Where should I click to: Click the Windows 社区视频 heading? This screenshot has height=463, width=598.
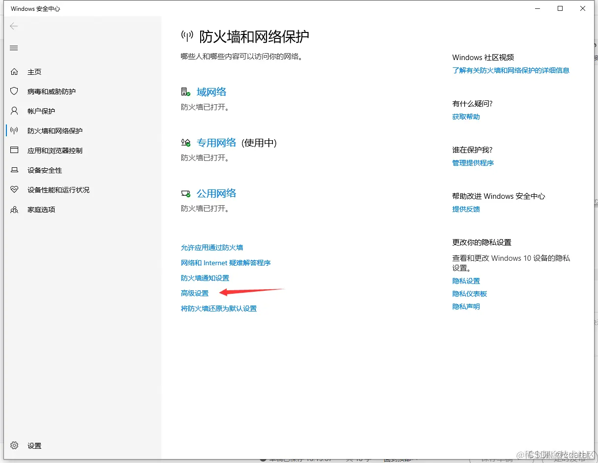[x=483, y=58]
